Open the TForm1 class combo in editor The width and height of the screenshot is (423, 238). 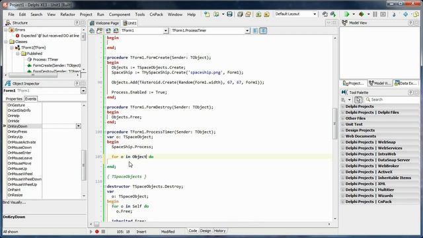pyautogui.click(x=166, y=31)
